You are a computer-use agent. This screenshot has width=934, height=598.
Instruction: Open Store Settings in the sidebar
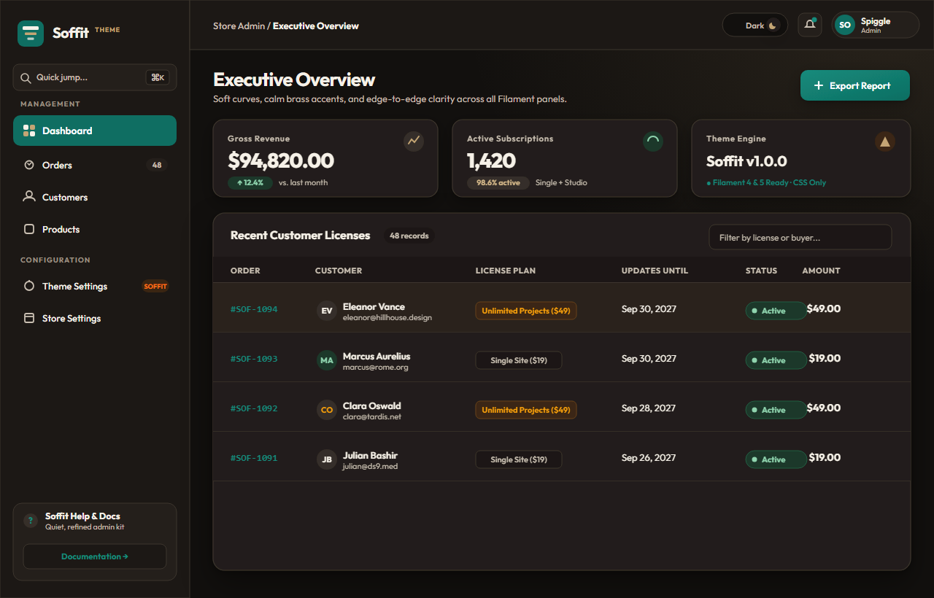95,318
